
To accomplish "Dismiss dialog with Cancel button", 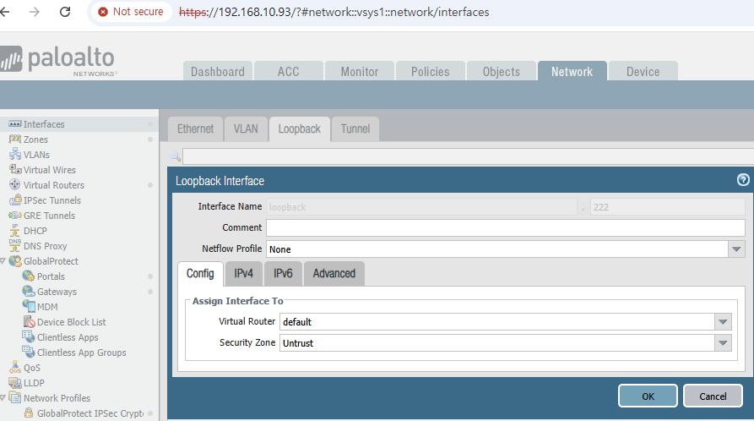I will point(713,396).
